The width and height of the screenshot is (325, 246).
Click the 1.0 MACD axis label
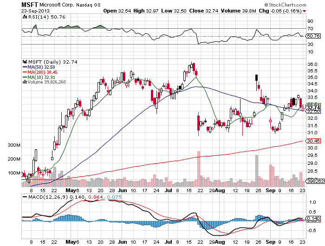pyautogui.click(x=312, y=202)
